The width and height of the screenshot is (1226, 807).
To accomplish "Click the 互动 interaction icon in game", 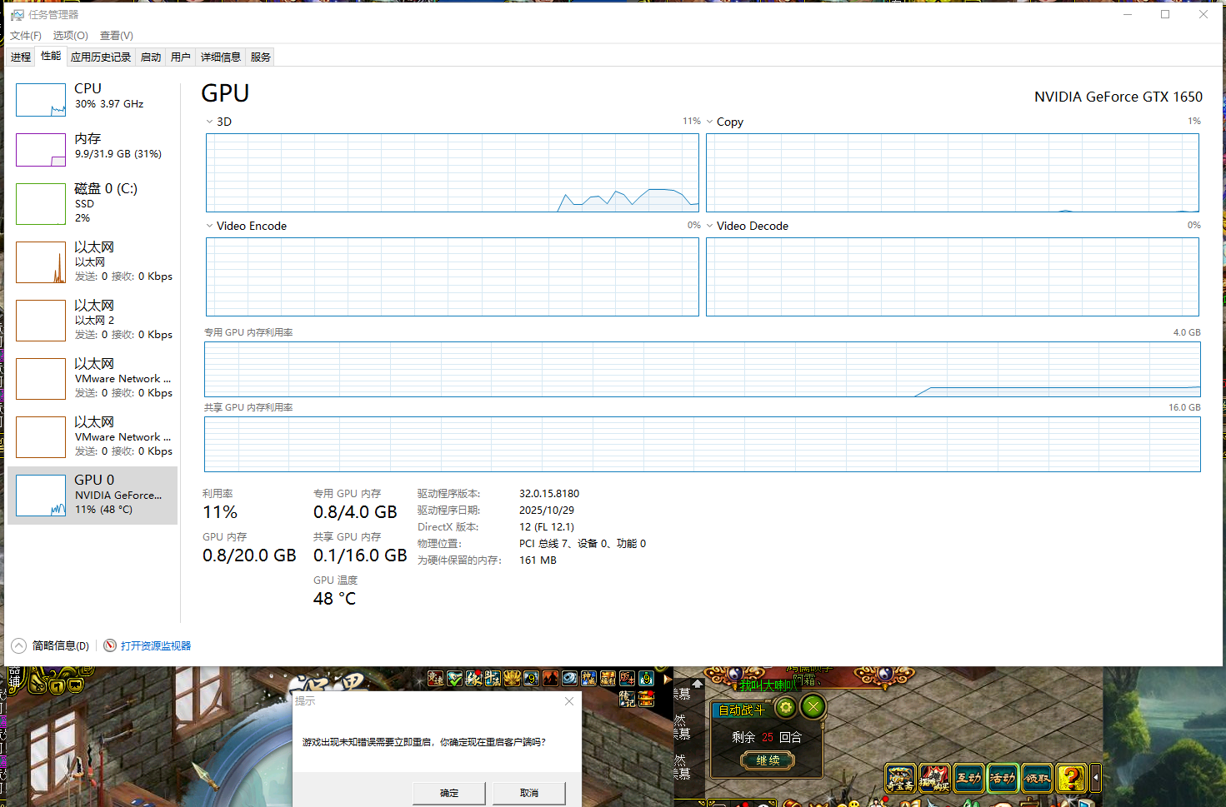I will click(968, 778).
